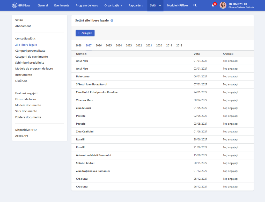The image size is (265, 202).
Task: Open the notifications bell icon
Action: [213, 5]
